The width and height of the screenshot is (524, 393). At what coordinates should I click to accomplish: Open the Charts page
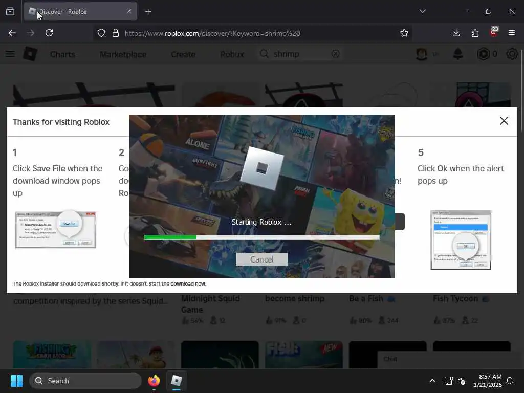[62, 54]
